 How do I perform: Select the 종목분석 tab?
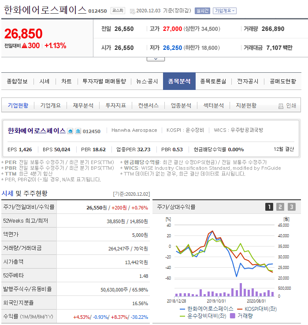[179, 81]
